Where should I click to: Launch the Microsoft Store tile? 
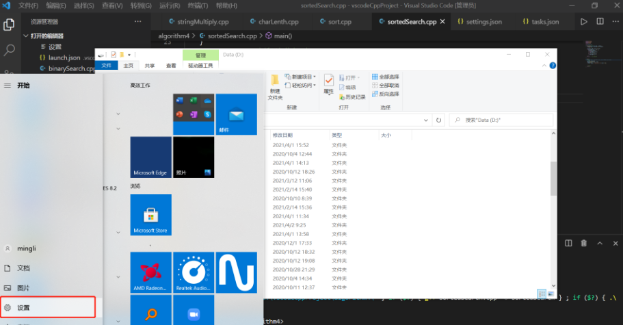(151, 215)
